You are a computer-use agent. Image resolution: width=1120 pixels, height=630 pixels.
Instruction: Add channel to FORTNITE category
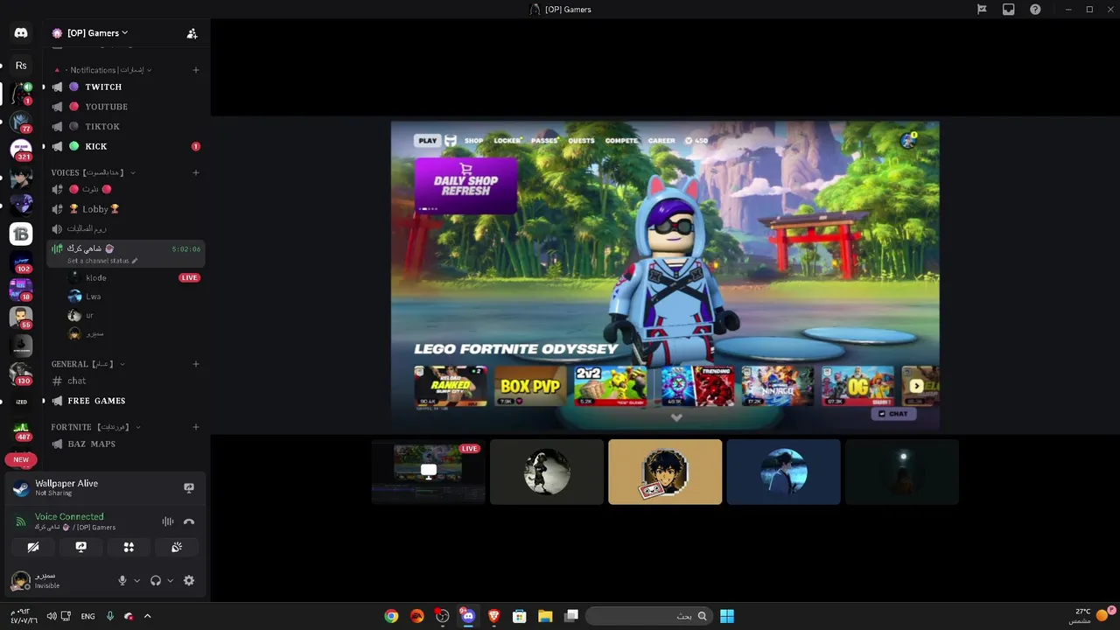point(196,427)
